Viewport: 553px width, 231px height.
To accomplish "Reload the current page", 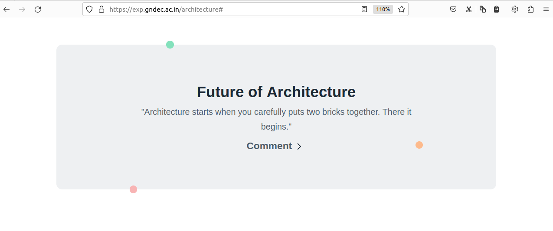I will (38, 9).
